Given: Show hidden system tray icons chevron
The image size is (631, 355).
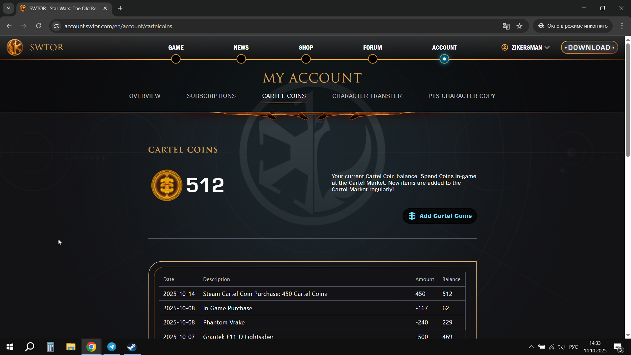Looking at the screenshot, I should (531, 347).
